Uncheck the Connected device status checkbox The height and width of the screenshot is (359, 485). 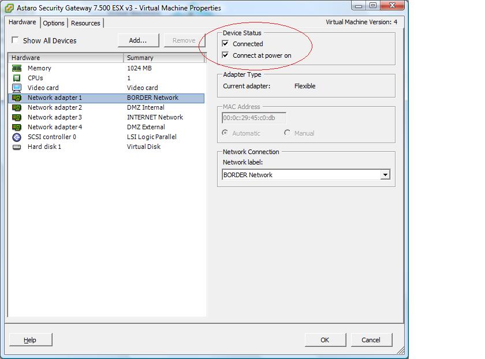226,44
